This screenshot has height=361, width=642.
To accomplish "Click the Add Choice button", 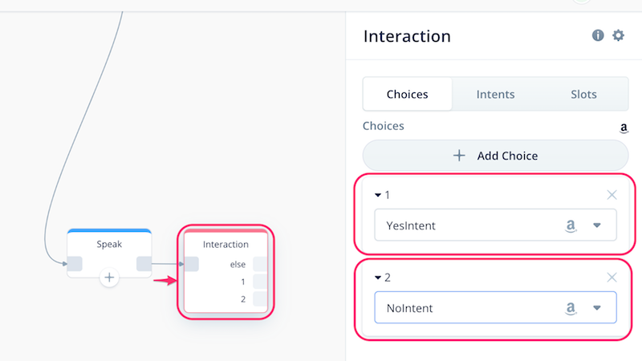I will point(495,156).
